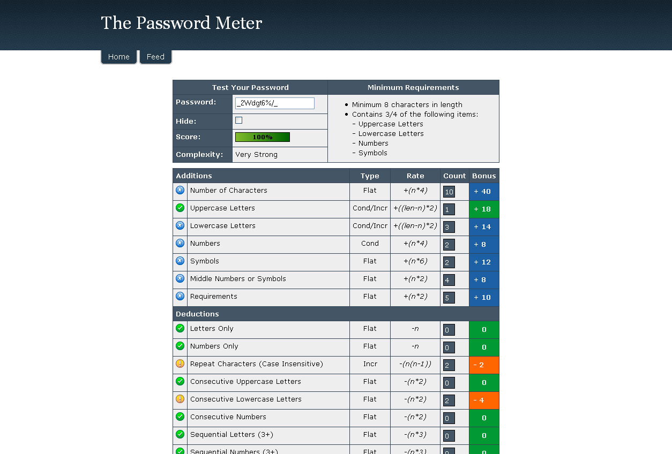Click the 100% score progress bar

coord(263,137)
